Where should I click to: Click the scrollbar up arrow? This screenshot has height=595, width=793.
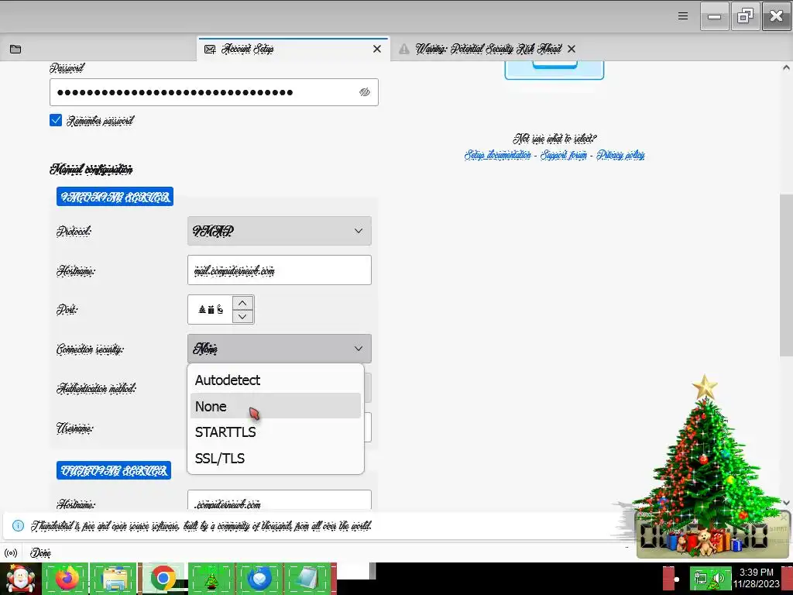pyautogui.click(x=786, y=67)
